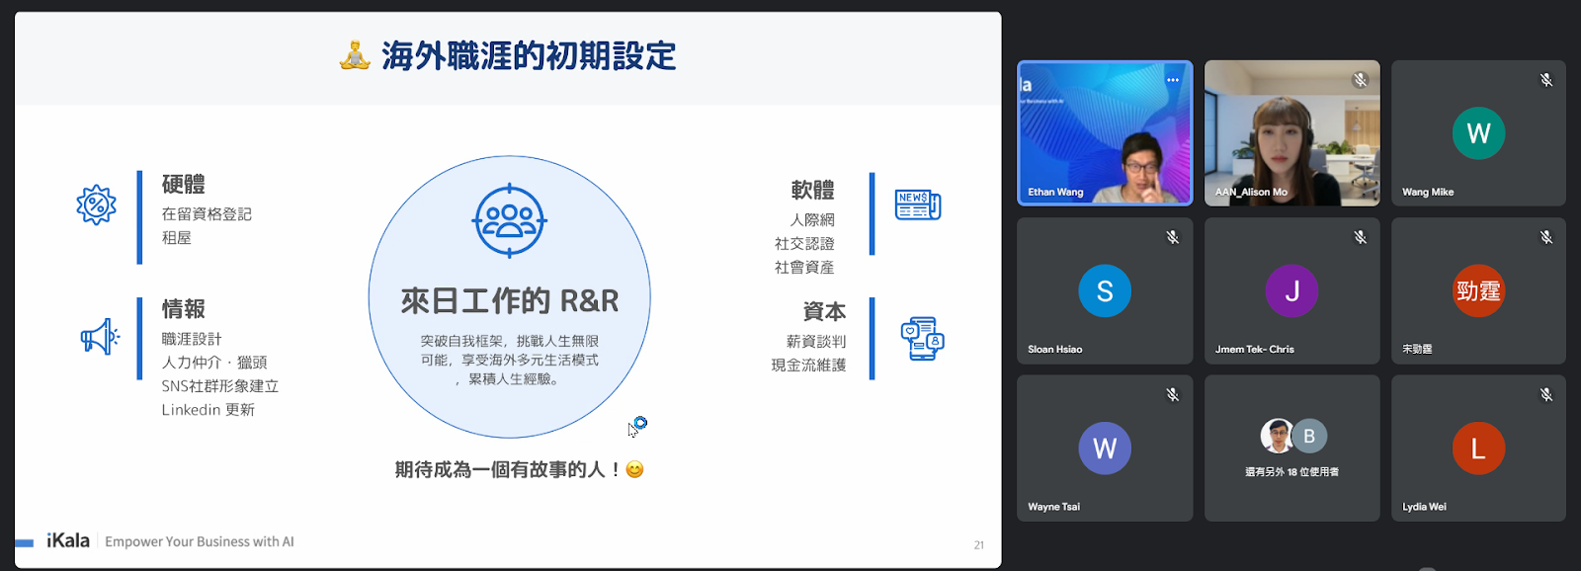Click the news icon beside 軟體
This screenshot has width=1581, height=571.
[917, 204]
